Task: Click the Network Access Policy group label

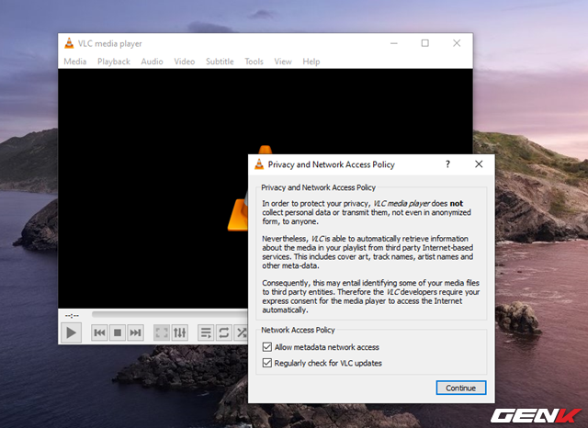Action: [298, 330]
